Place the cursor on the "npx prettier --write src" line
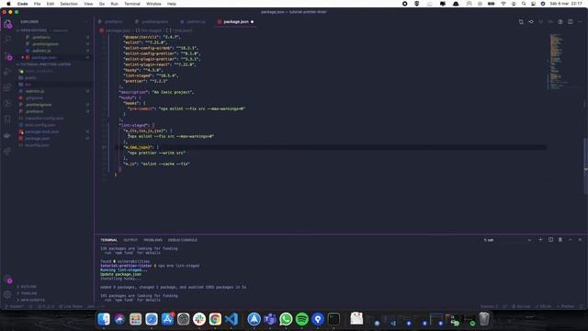 [x=157, y=153]
